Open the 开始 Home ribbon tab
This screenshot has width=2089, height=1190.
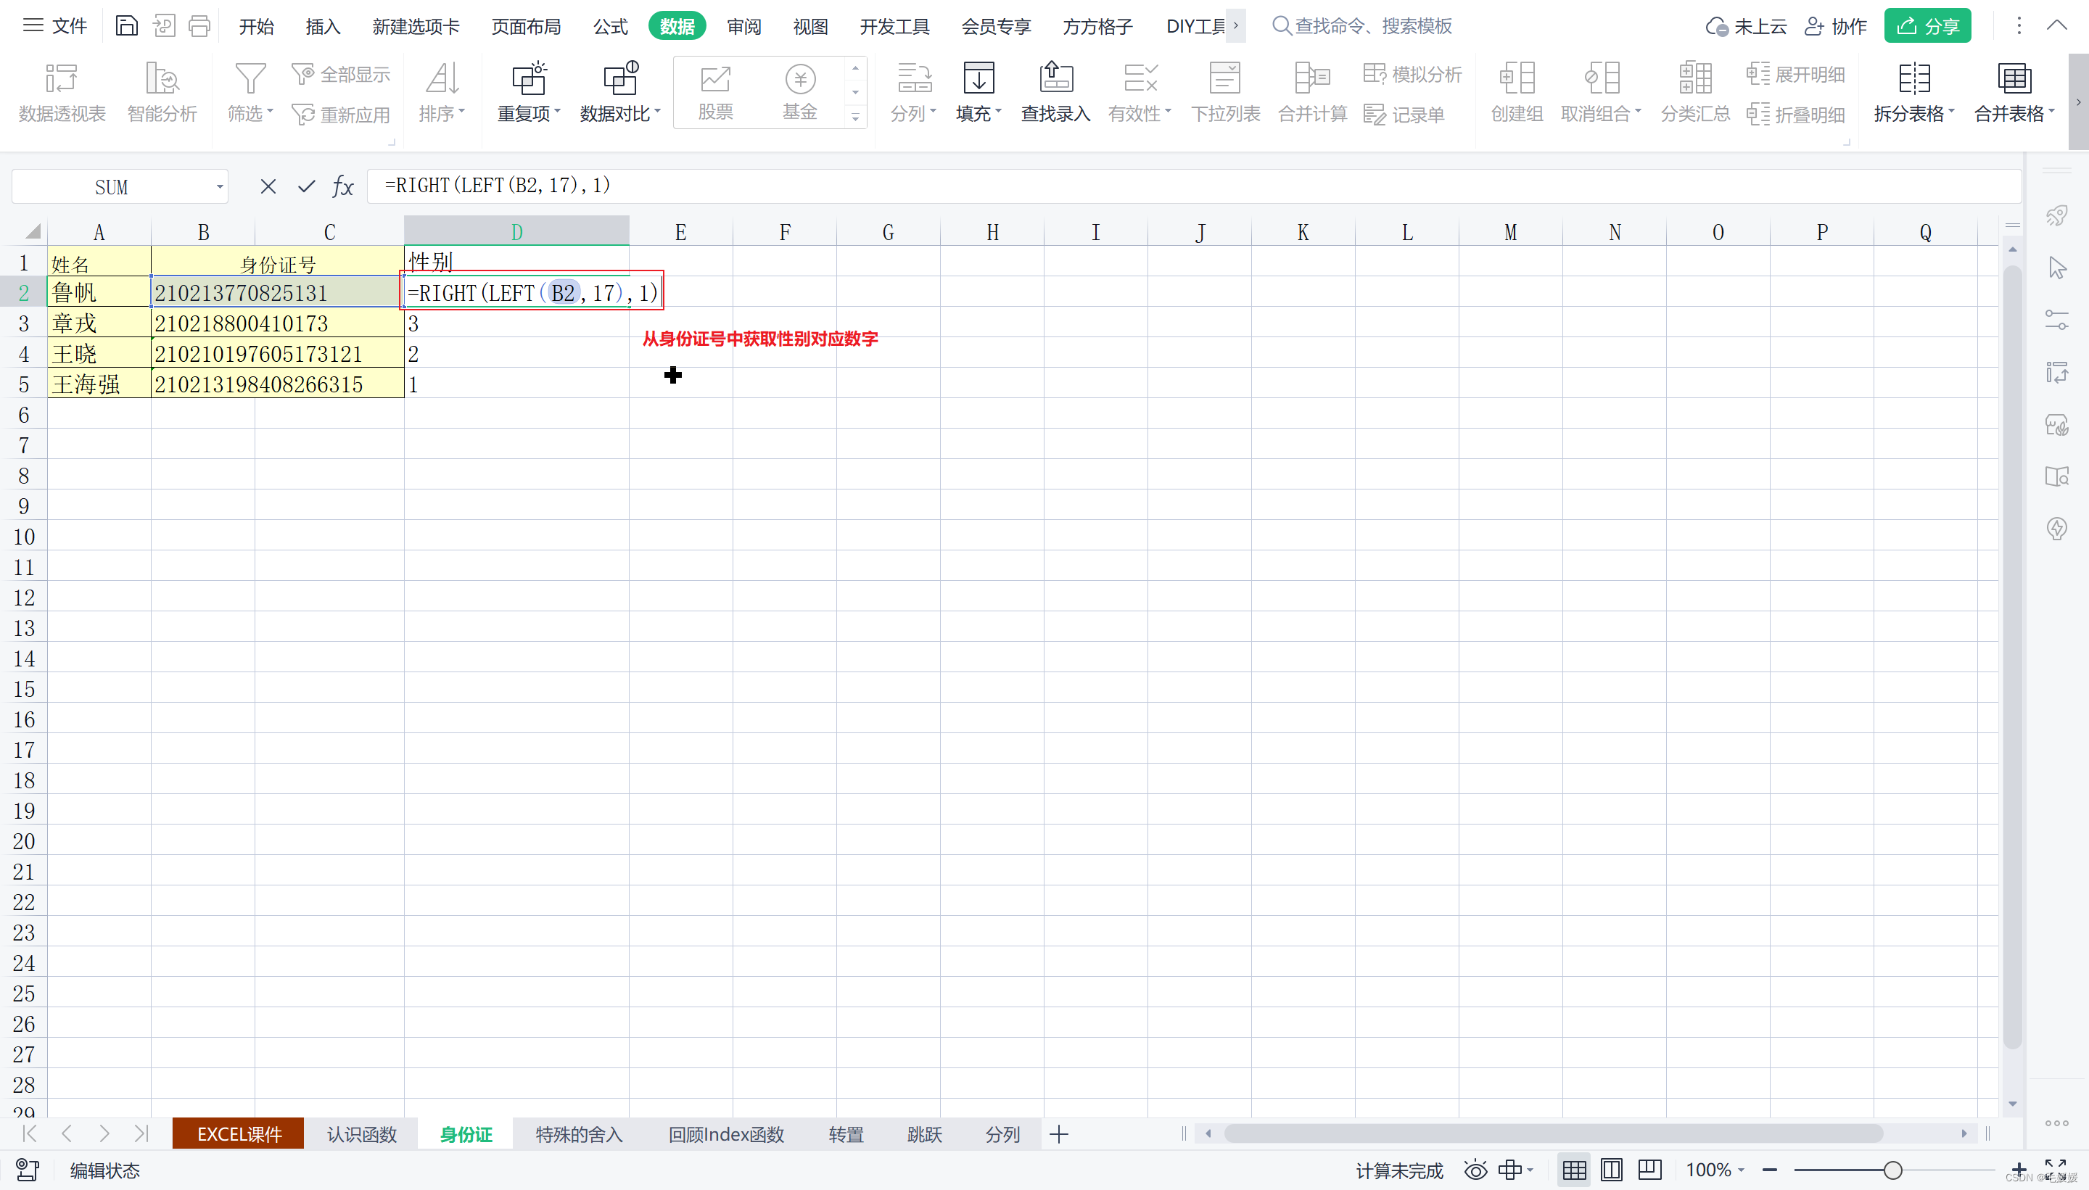(x=256, y=26)
